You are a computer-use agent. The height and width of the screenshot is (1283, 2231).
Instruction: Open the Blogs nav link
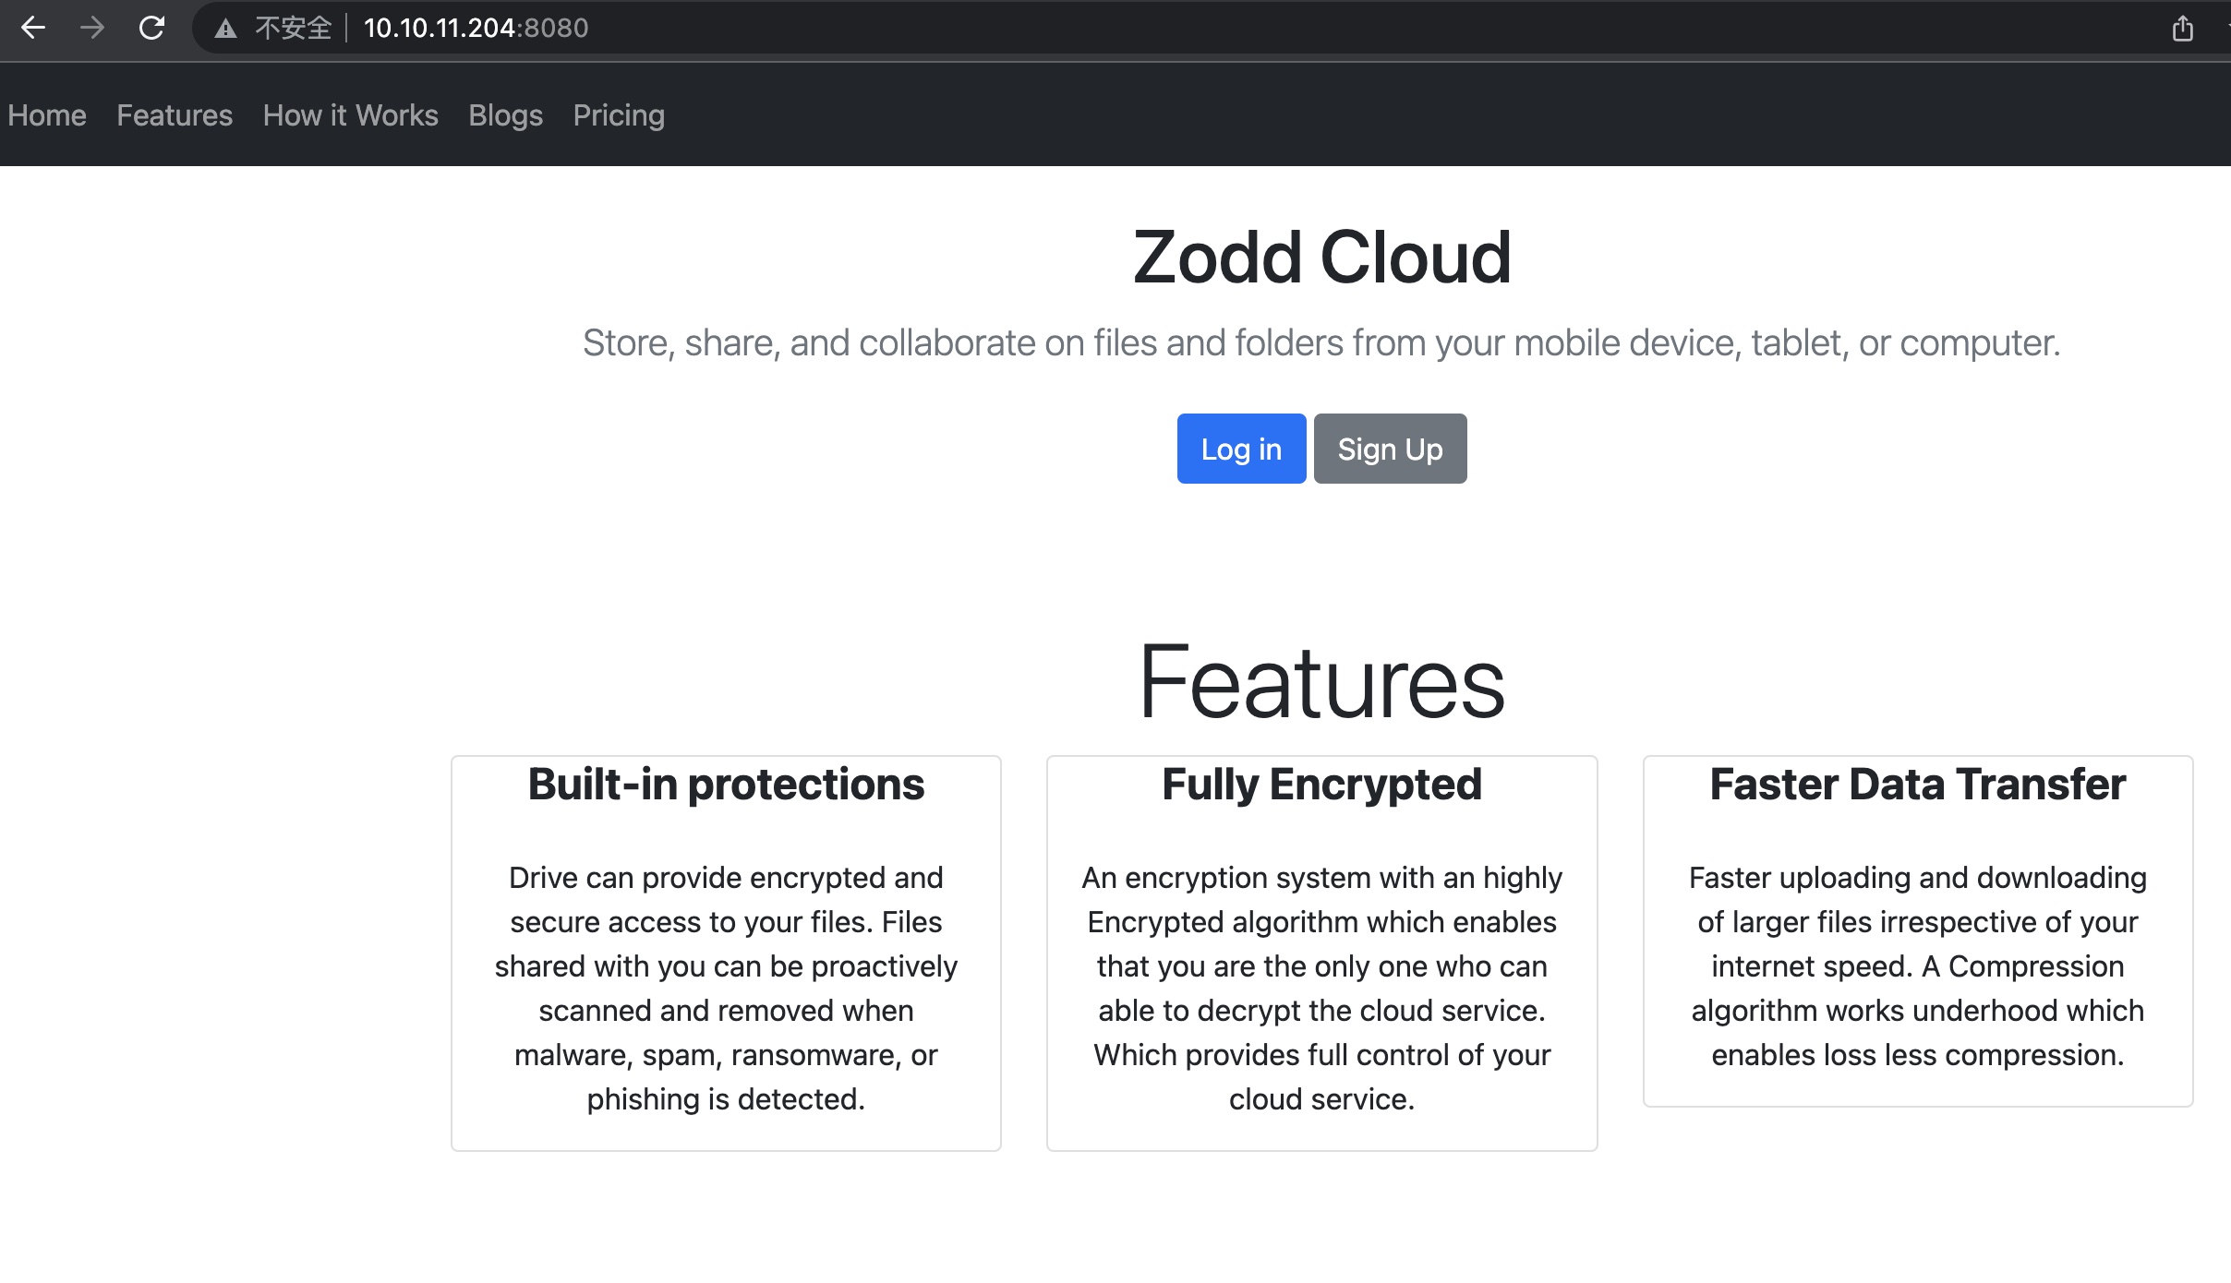tap(505, 115)
